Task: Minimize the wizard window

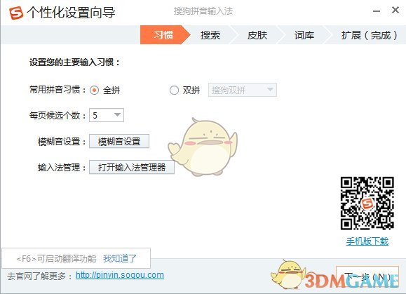Action: (377, 11)
